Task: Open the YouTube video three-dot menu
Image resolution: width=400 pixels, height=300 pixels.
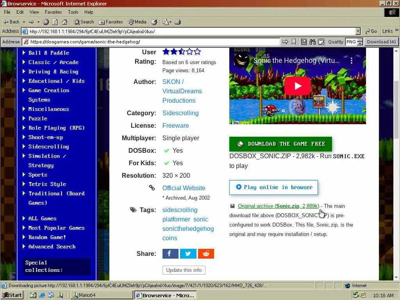Action: tap(352, 61)
